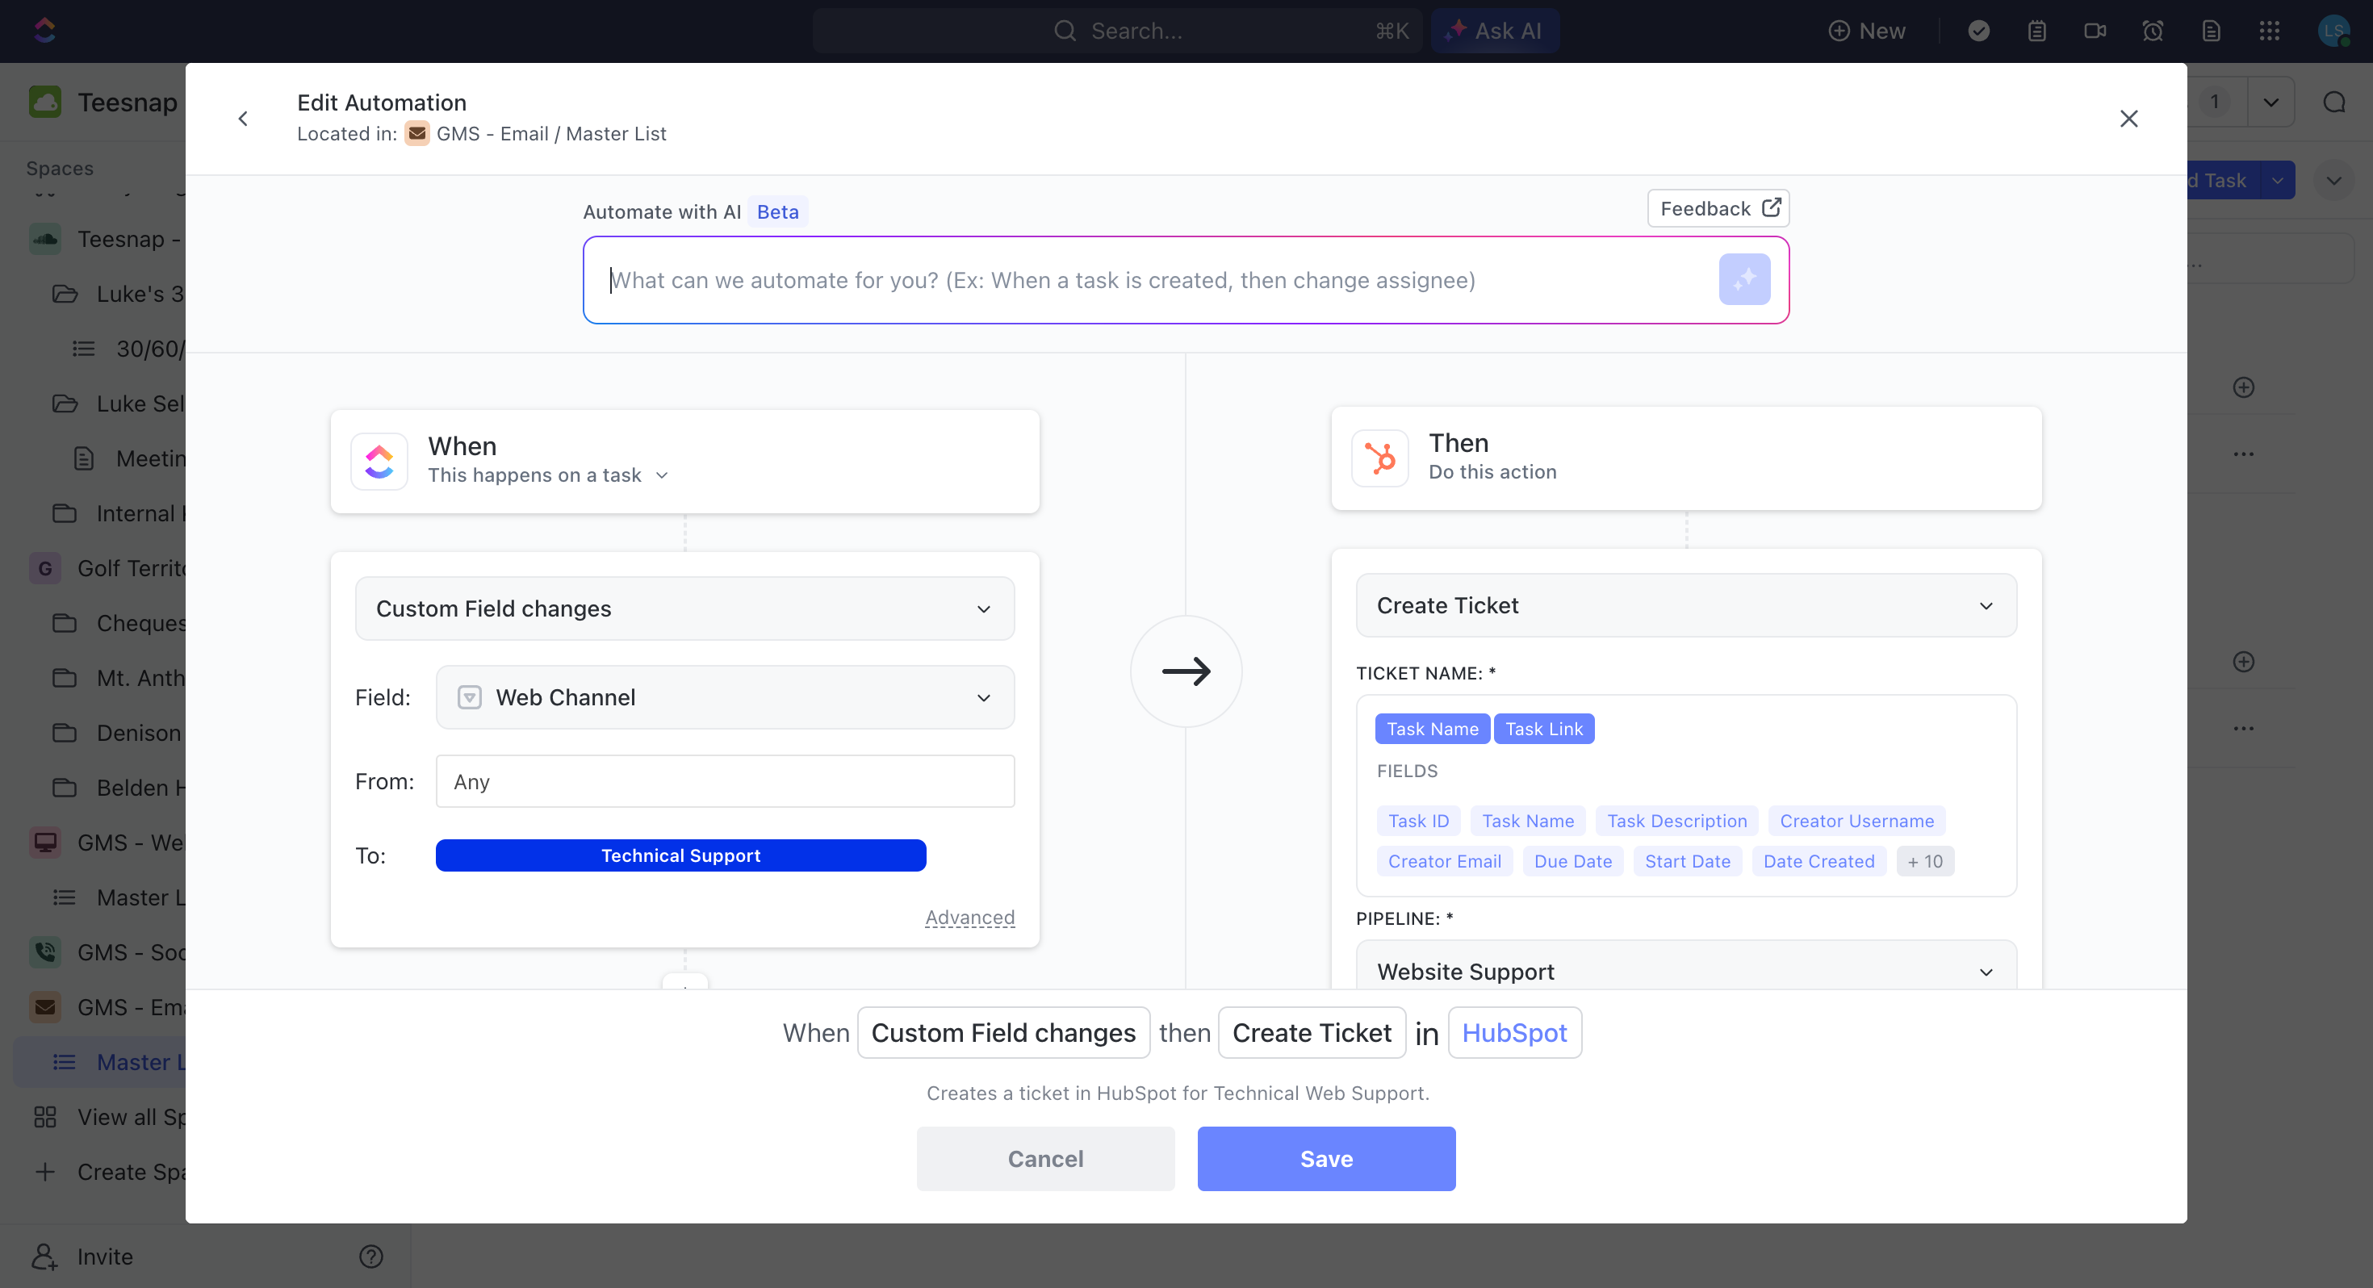Expand the chevron next to the '1' badge
Viewport: 2373px width, 1288px height.
click(2270, 102)
